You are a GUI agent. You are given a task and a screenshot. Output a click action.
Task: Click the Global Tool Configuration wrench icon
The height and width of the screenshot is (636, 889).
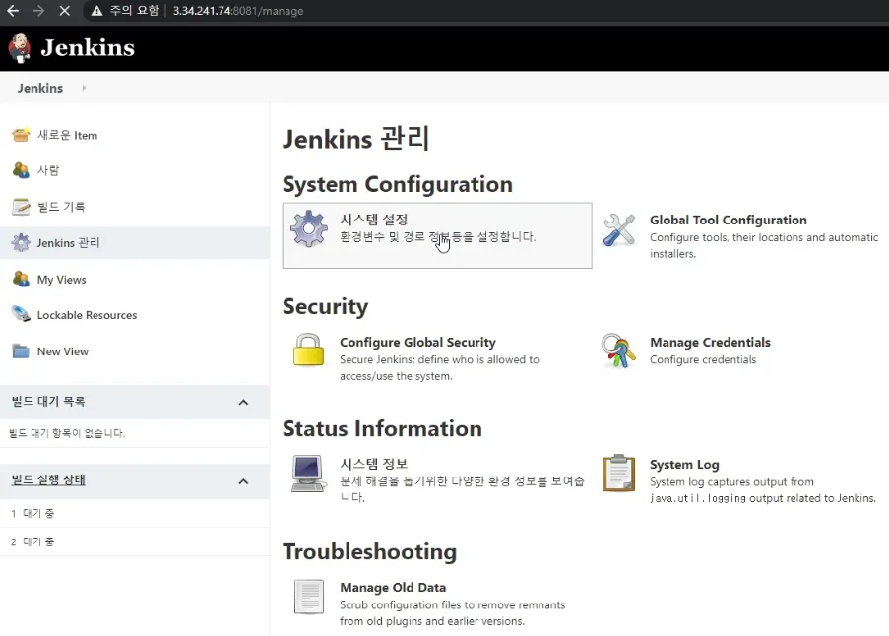pos(619,229)
